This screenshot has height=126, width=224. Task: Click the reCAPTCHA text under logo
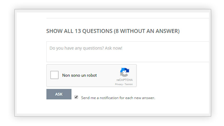click(124, 80)
